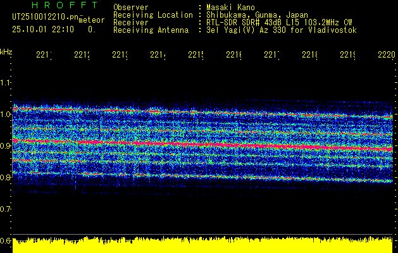The height and width of the screenshot is (253, 398).
Task: Click the 2220 time marker
Action: coord(387,54)
